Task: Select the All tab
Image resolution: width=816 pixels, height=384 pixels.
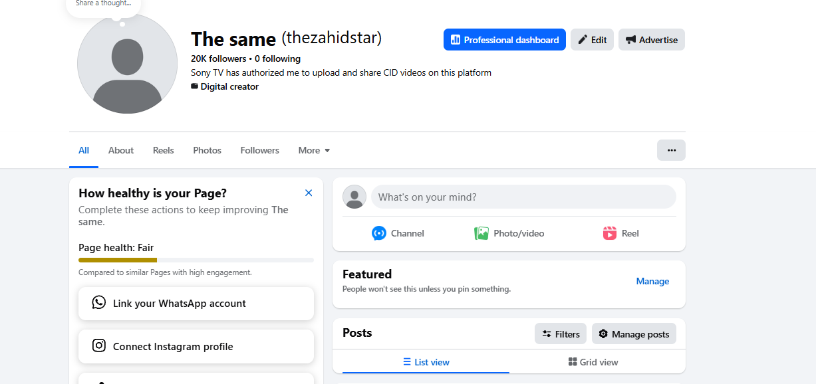Action: point(84,150)
